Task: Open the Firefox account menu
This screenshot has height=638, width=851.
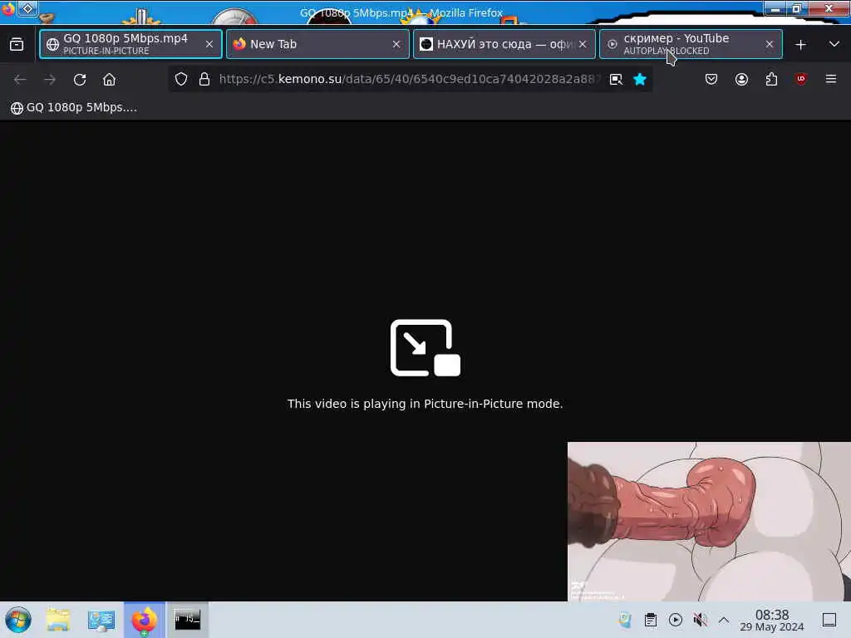Action: (x=741, y=79)
